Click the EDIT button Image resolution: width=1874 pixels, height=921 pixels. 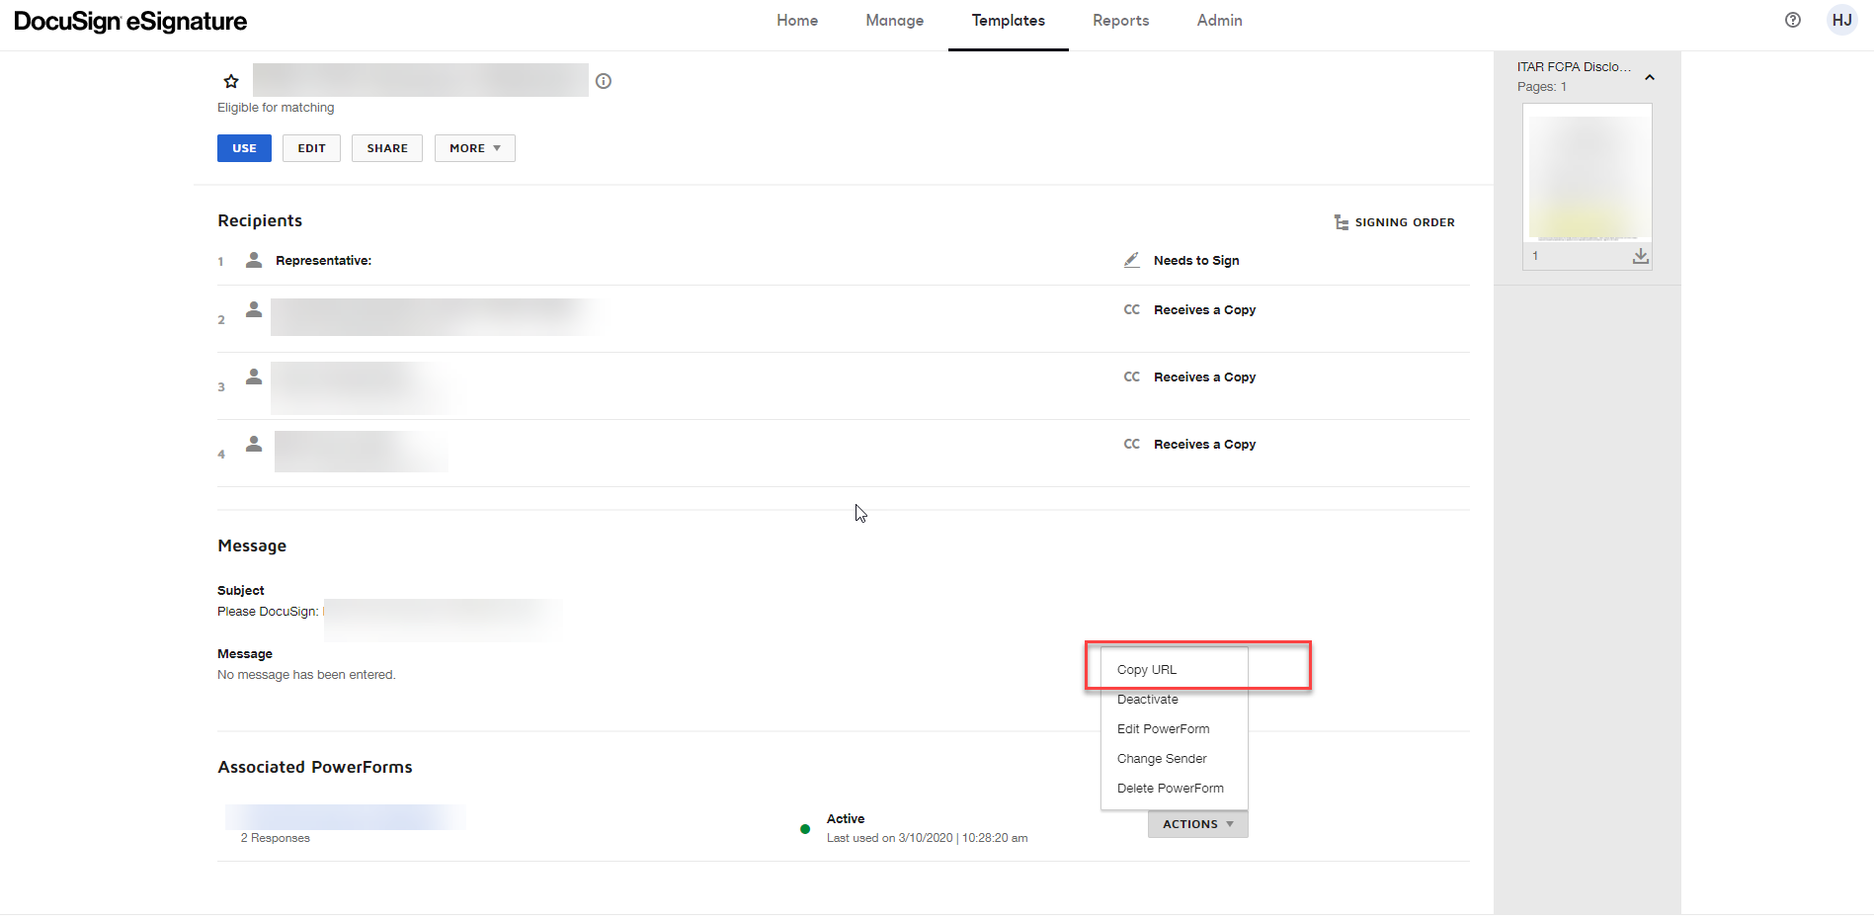coord(311,148)
